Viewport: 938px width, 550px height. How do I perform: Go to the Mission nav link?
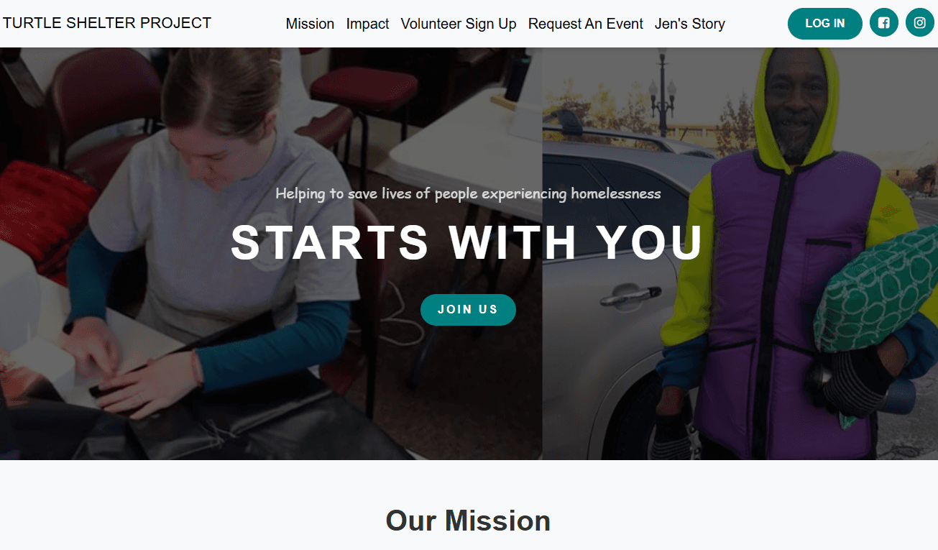[x=310, y=24]
